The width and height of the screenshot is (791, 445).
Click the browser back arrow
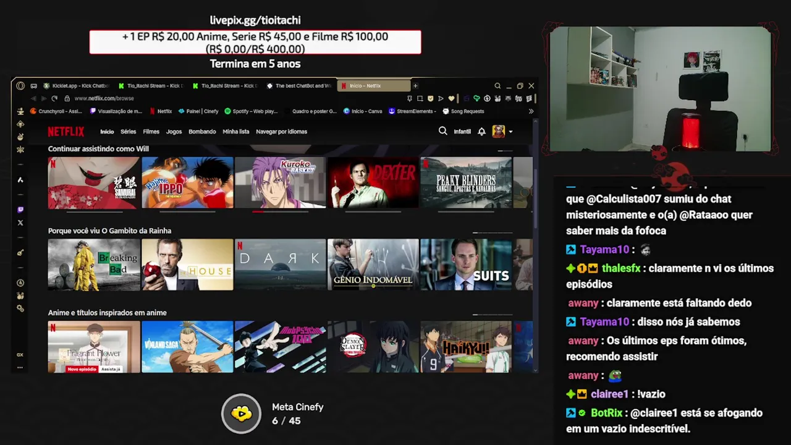tap(33, 98)
